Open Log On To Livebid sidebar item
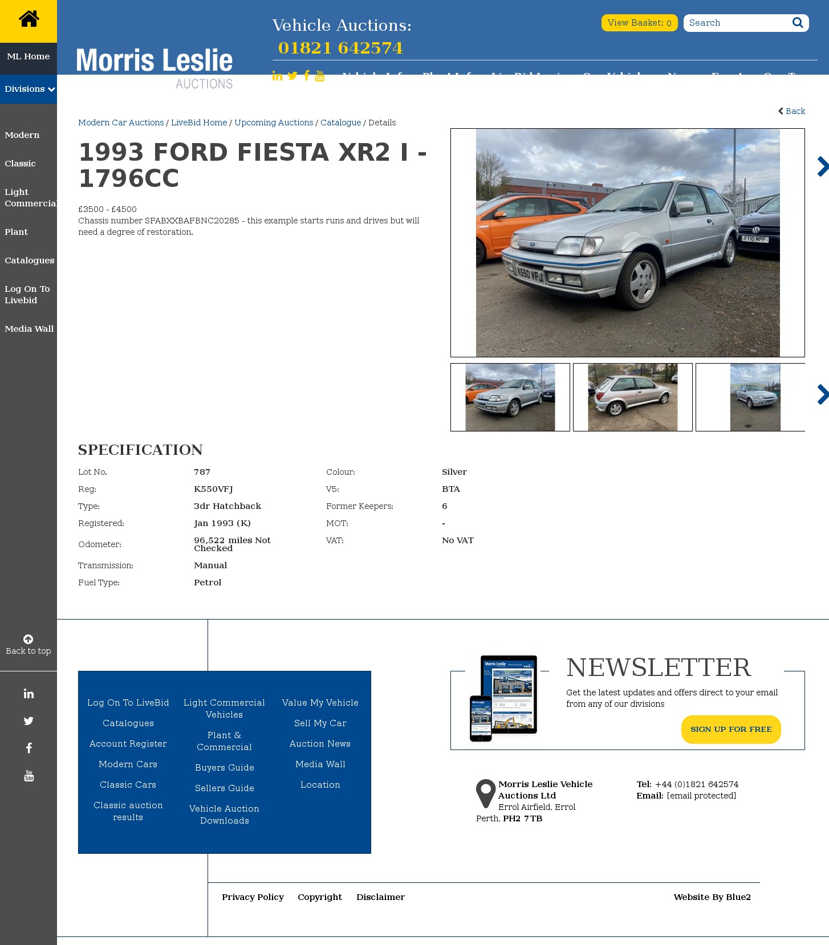 [27, 295]
